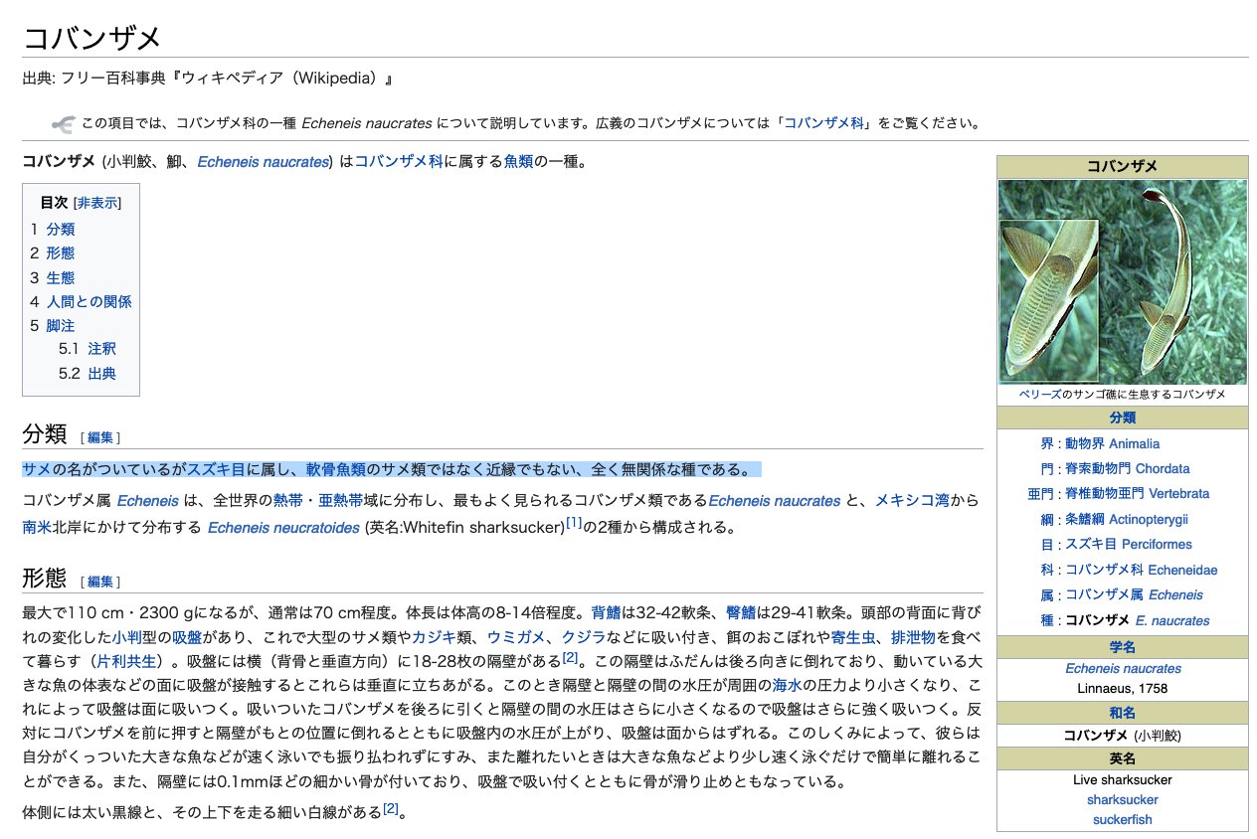Open the メキシコ湾 link

tap(912, 501)
